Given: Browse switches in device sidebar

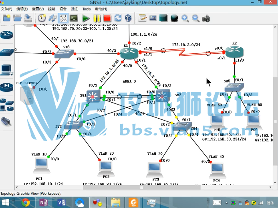Looking at the screenshot, I should pos(7,52).
